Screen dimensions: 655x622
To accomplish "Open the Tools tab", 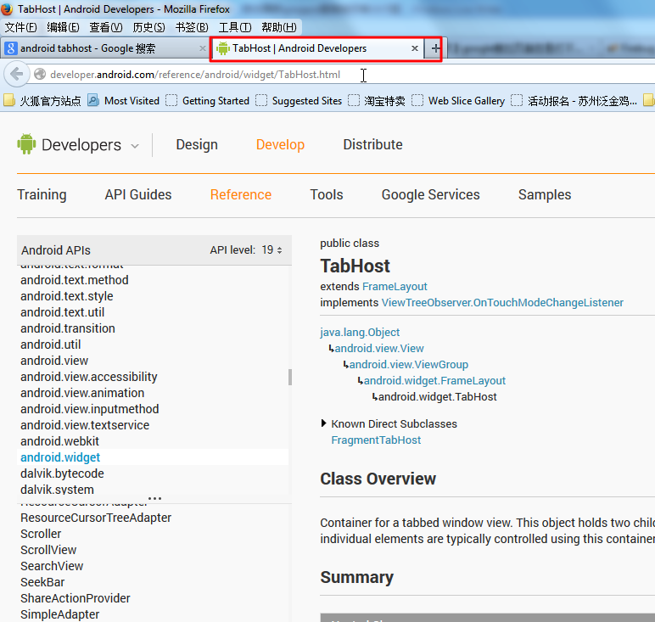I will (x=327, y=194).
